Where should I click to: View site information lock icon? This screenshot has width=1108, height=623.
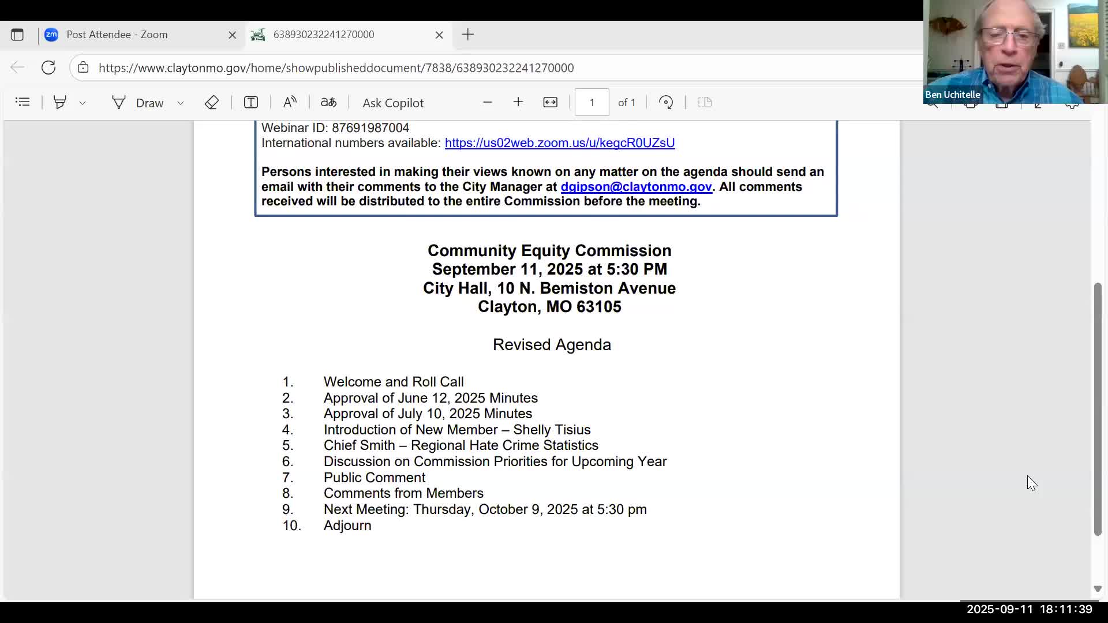tap(84, 67)
